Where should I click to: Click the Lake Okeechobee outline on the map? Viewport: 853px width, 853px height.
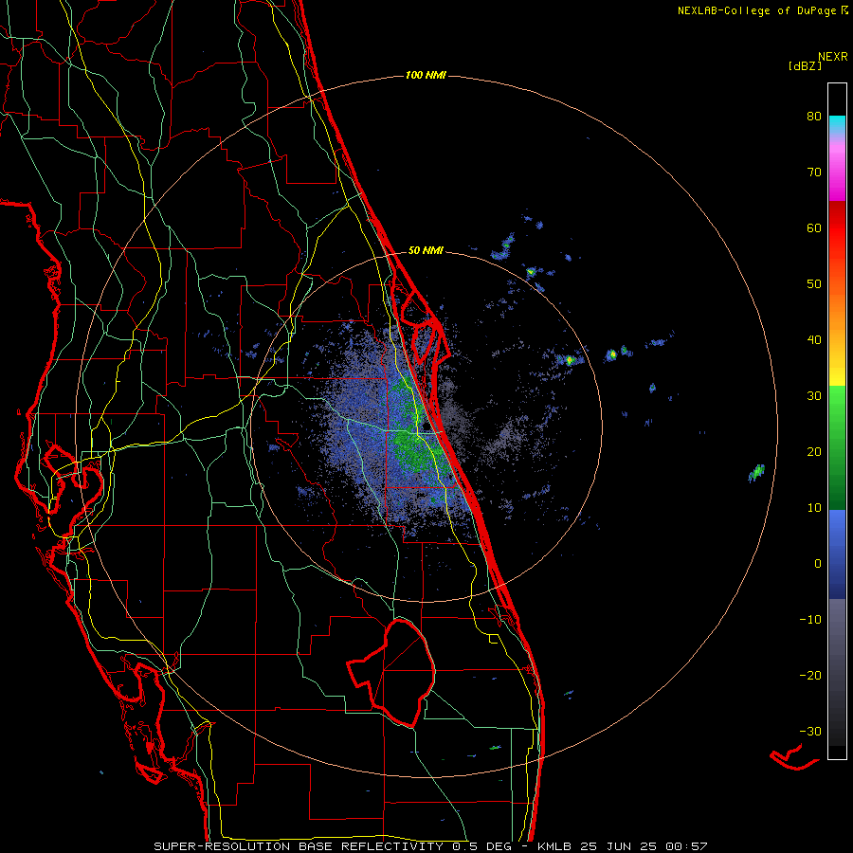(391, 673)
